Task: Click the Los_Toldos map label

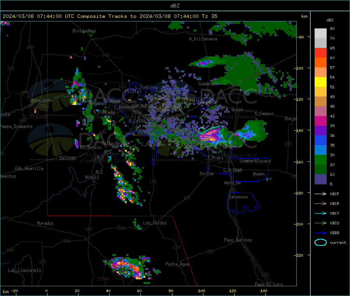Action: [x=155, y=223]
